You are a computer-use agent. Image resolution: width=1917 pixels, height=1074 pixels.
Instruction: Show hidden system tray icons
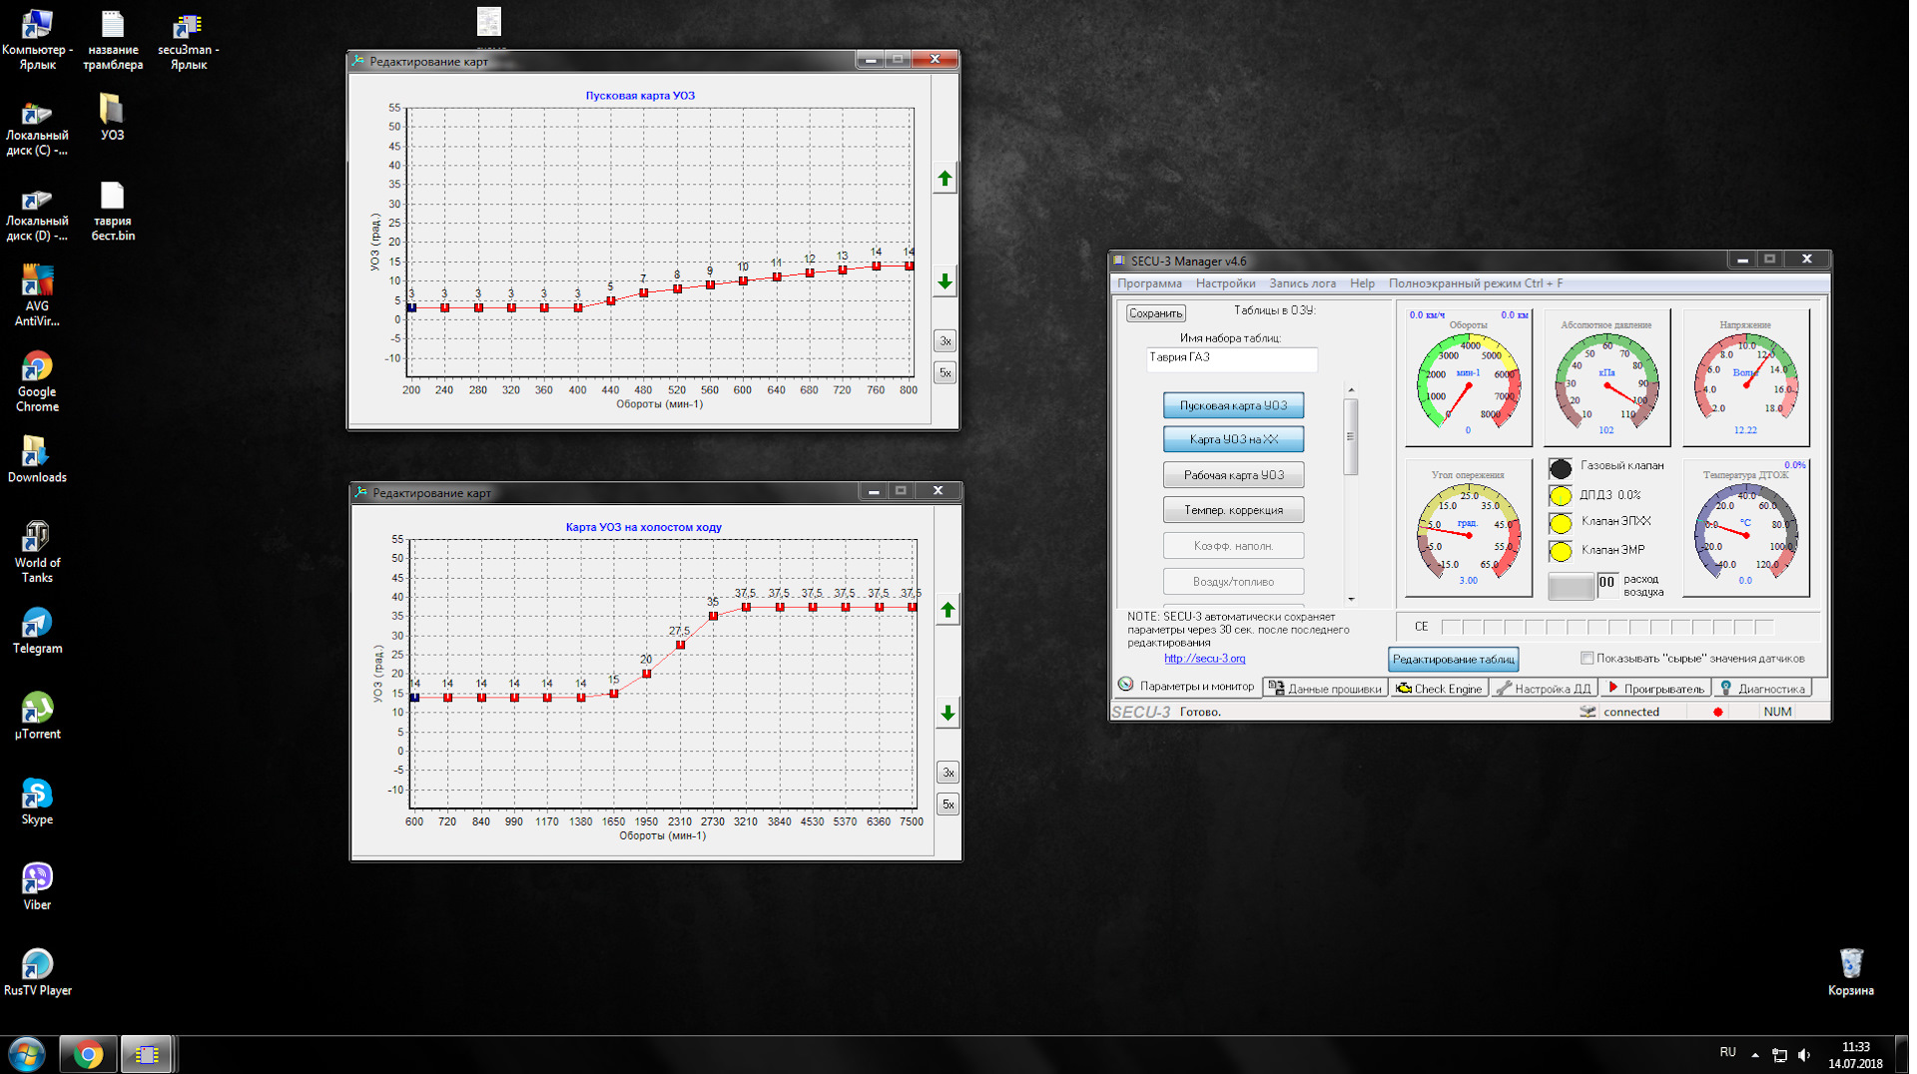point(1755,1055)
